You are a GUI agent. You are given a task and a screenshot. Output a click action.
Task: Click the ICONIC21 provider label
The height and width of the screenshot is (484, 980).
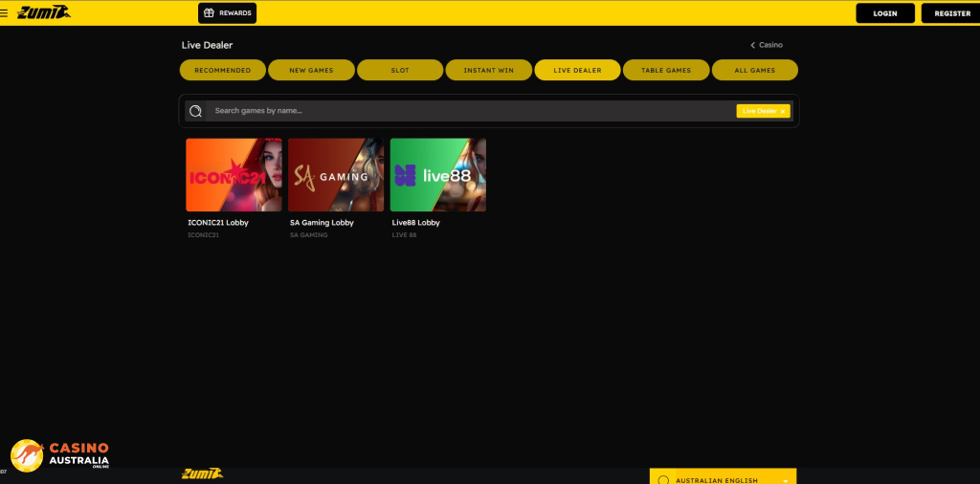coord(203,235)
